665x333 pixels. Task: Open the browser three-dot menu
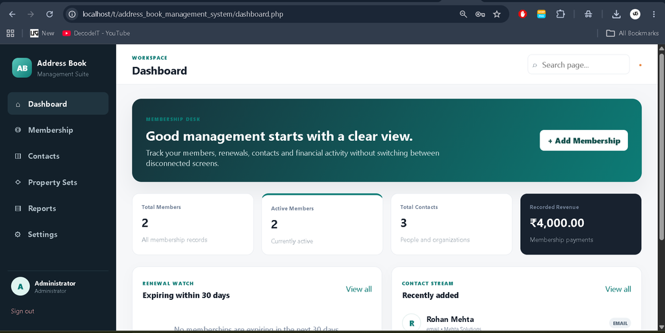(654, 14)
